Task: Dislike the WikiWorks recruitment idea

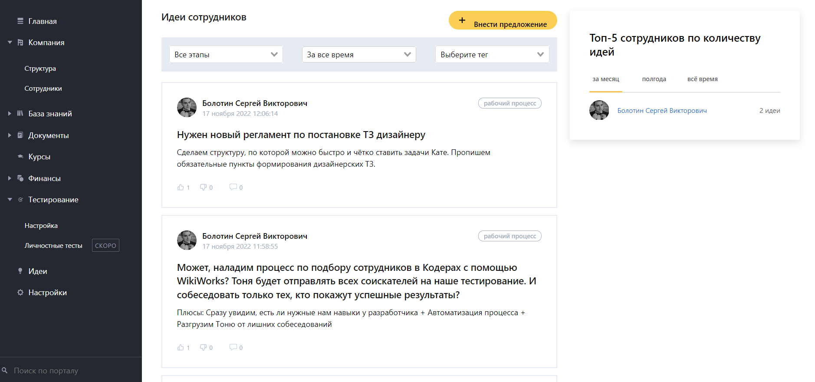Action: [203, 347]
